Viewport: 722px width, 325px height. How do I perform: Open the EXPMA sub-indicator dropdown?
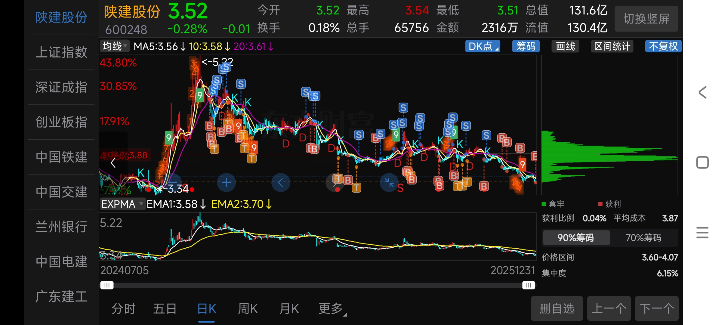[x=122, y=204]
